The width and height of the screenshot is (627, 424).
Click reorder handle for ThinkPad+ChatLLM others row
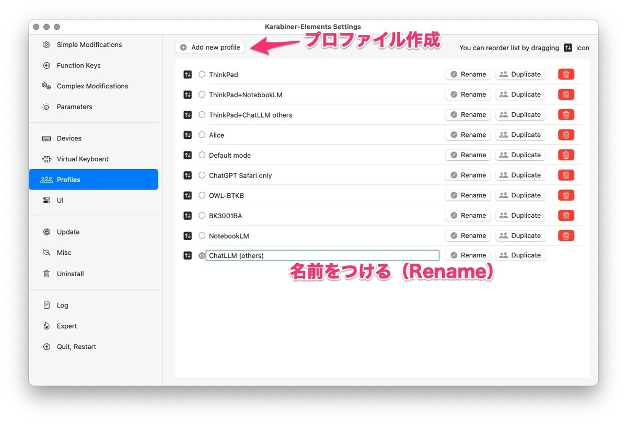188,115
